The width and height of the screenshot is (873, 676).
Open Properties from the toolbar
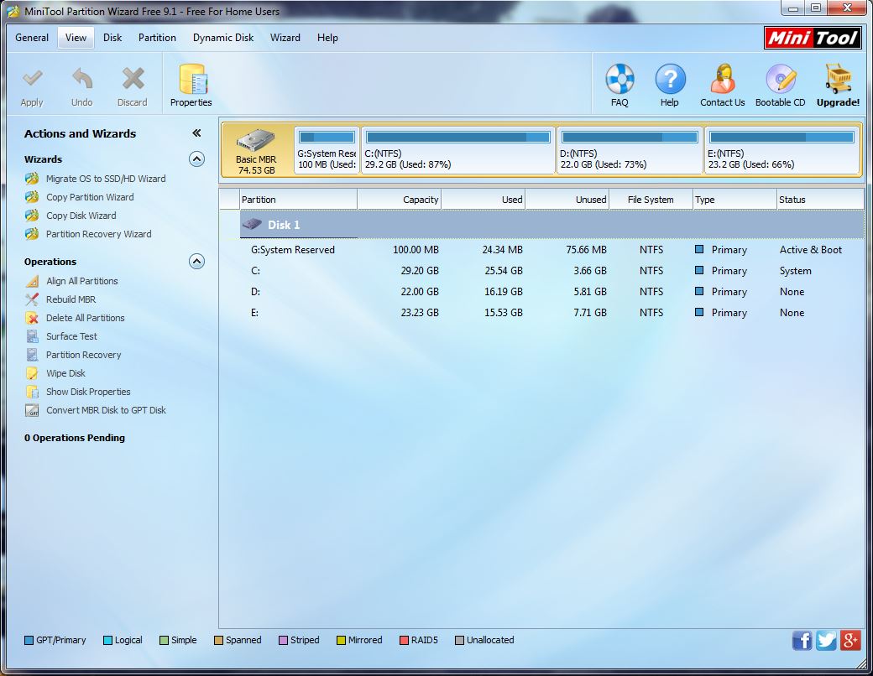(191, 86)
